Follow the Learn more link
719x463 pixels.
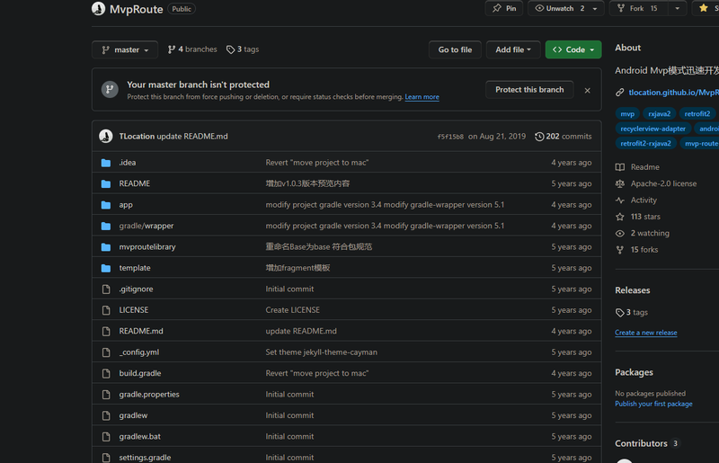tap(422, 97)
